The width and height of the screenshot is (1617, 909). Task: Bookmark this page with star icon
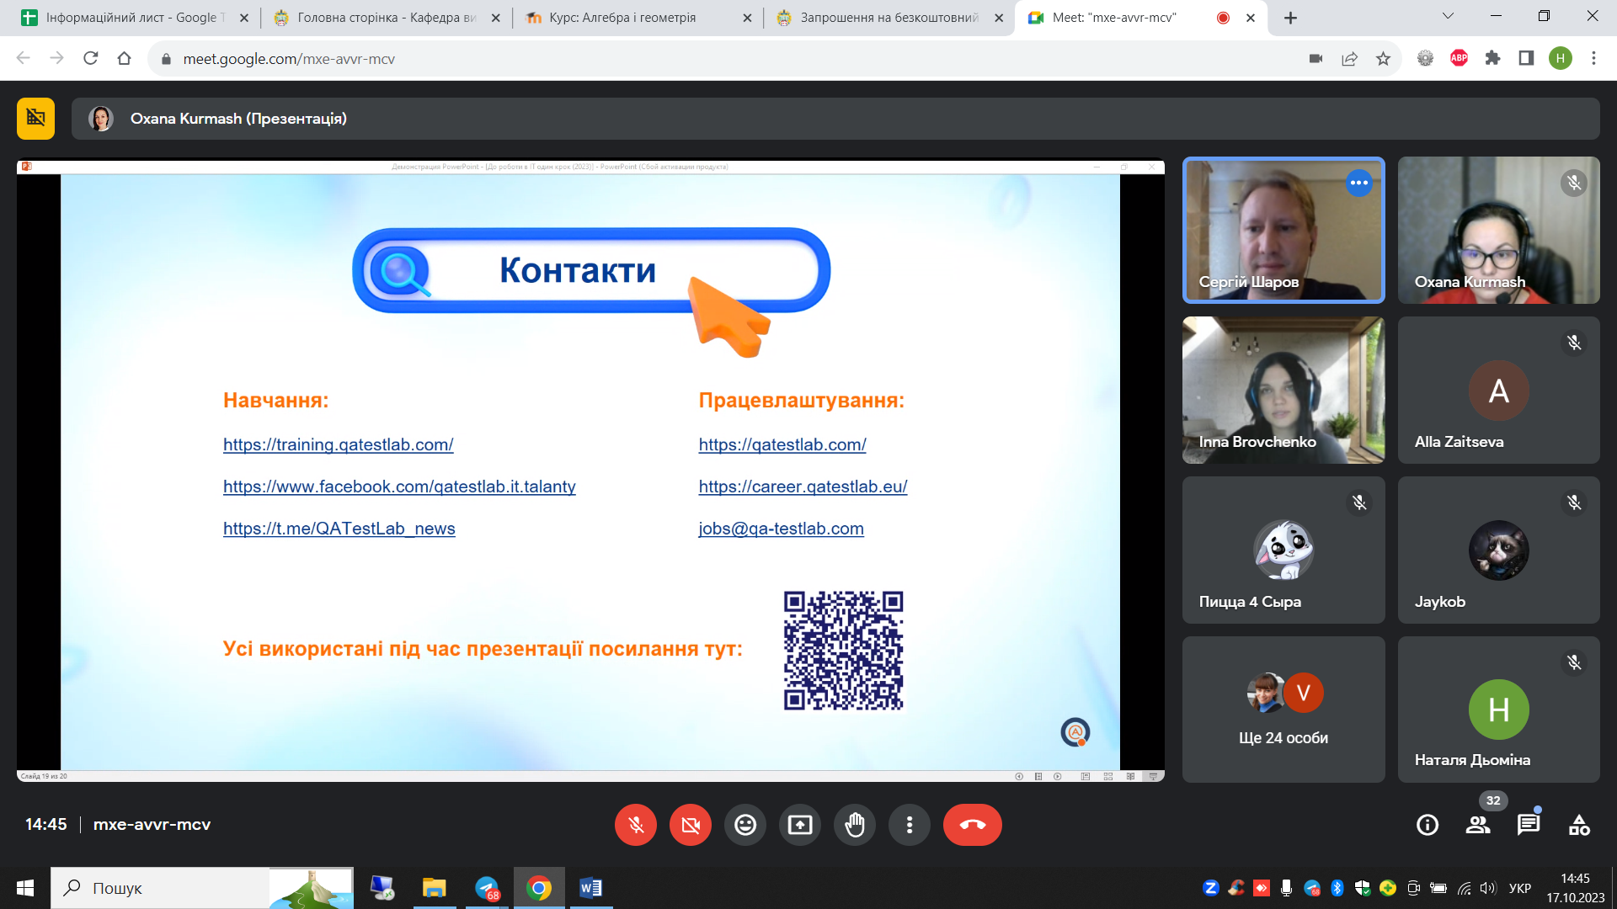coord(1383,58)
